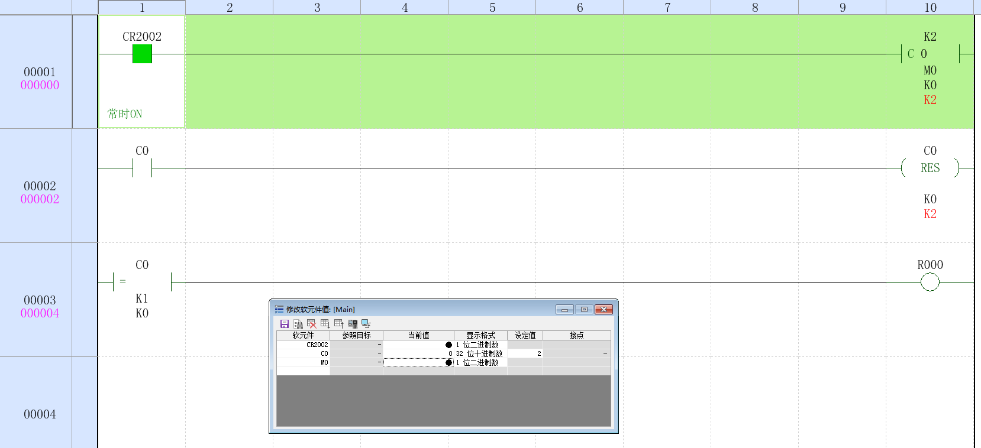This screenshot has height=448, width=981.
Task: Click the list icon in dialog title bar
Action: click(x=279, y=309)
